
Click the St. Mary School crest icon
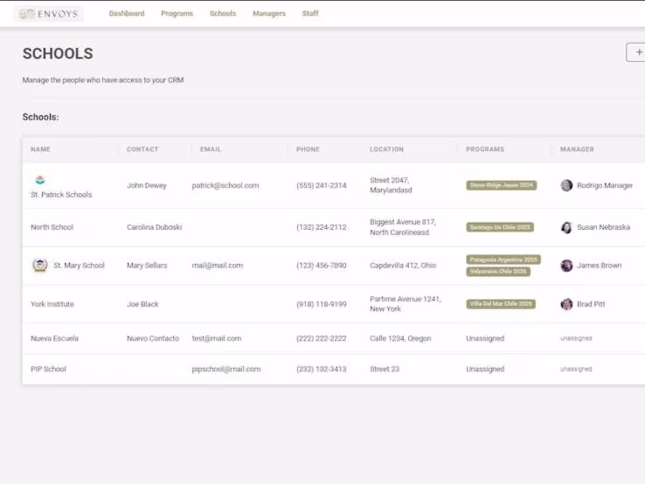[x=39, y=265]
